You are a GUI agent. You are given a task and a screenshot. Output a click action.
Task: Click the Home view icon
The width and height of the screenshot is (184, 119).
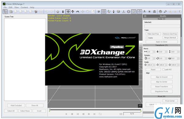tap(58, 12)
